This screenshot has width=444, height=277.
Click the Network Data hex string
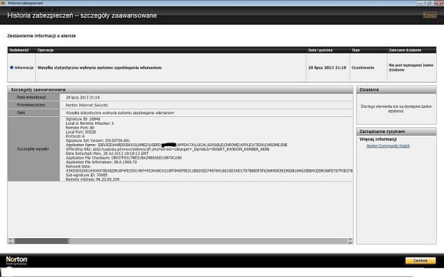[x=209, y=171]
